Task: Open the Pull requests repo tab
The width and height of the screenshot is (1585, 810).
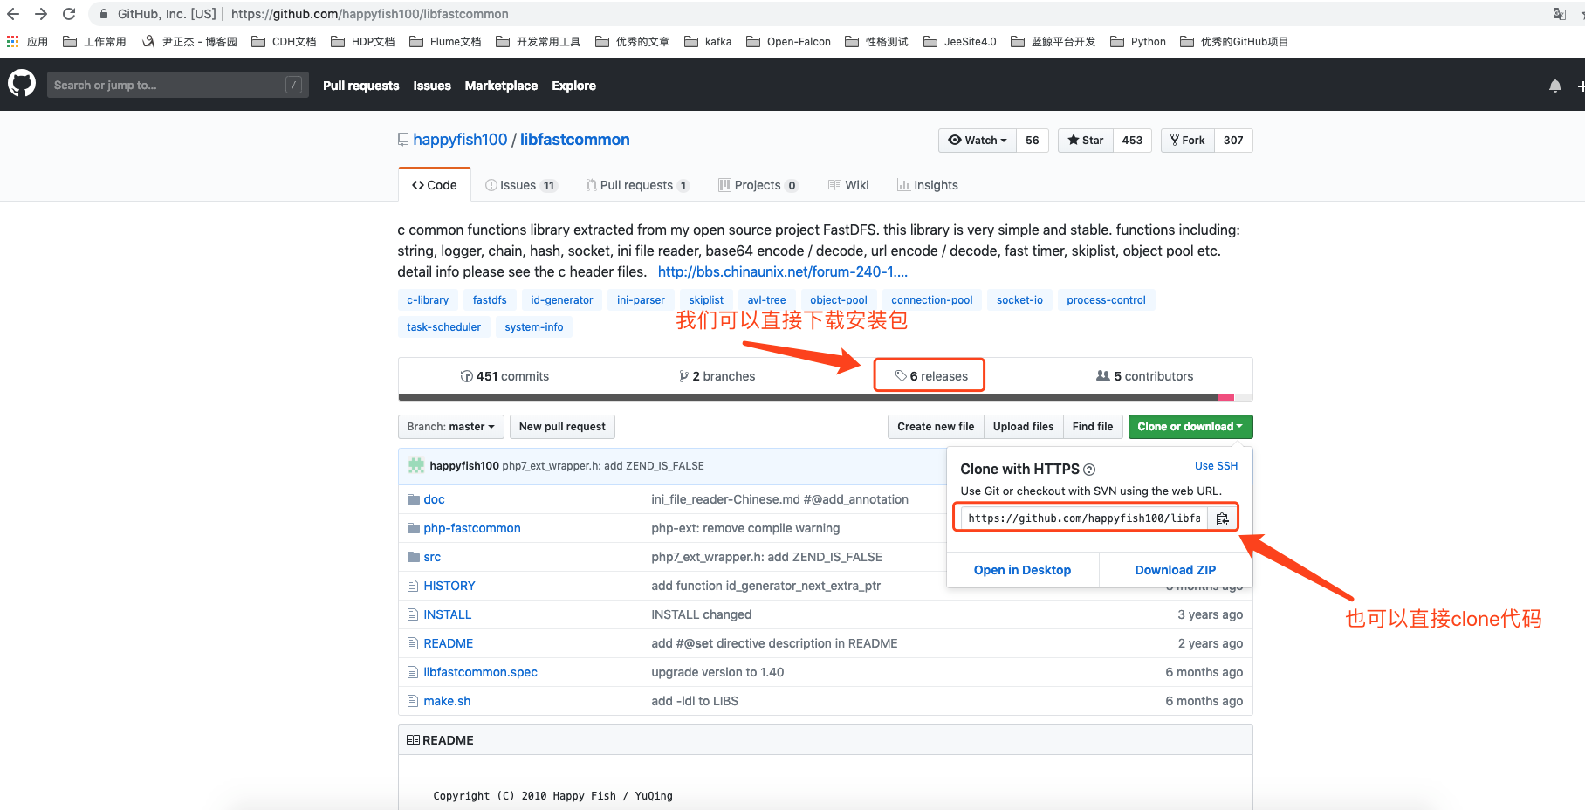Action: pos(637,185)
